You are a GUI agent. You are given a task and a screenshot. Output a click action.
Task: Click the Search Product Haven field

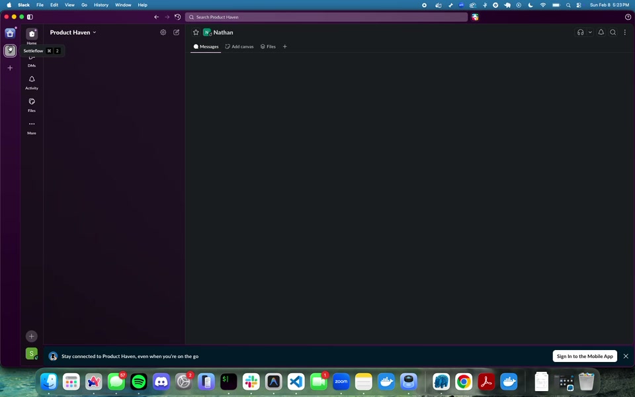click(x=326, y=17)
